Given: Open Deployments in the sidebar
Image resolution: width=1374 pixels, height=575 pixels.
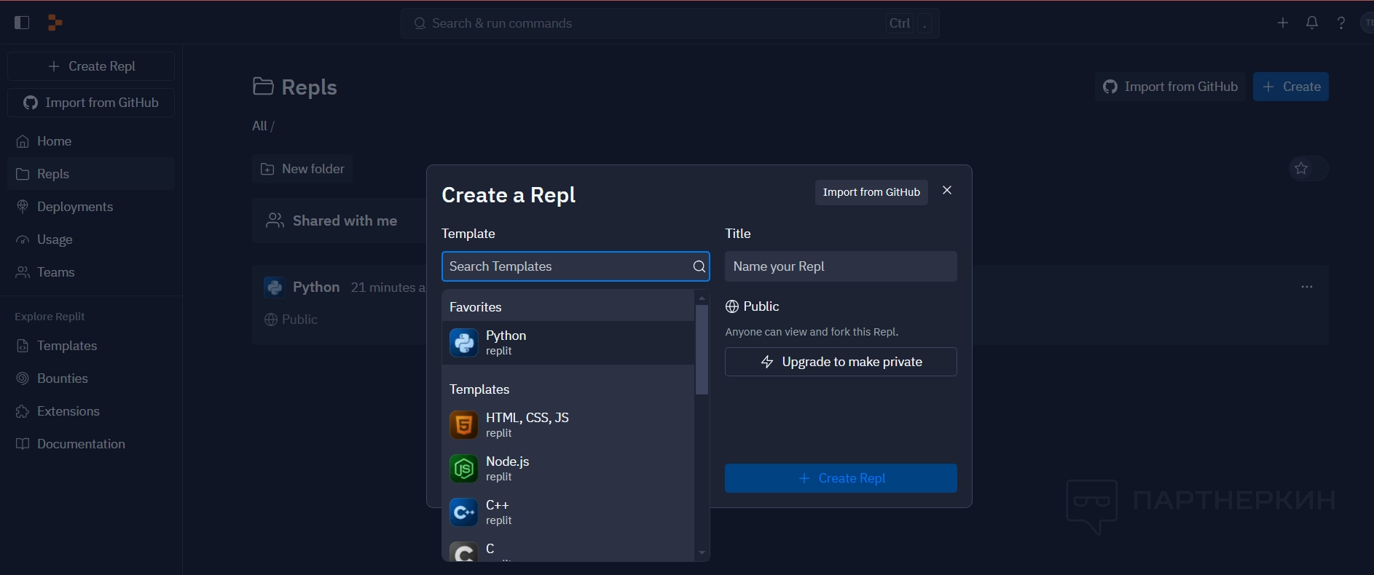Looking at the screenshot, I should (x=91, y=207).
